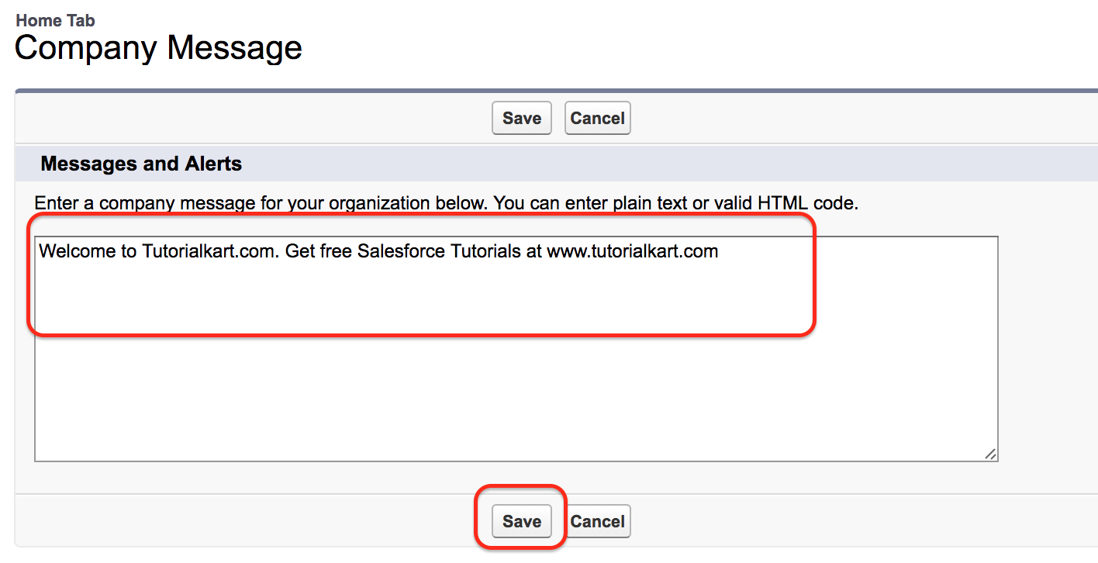Click the Home Tab breadcrumb label
The width and height of the screenshot is (1098, 563).
(x=56, y=20)
